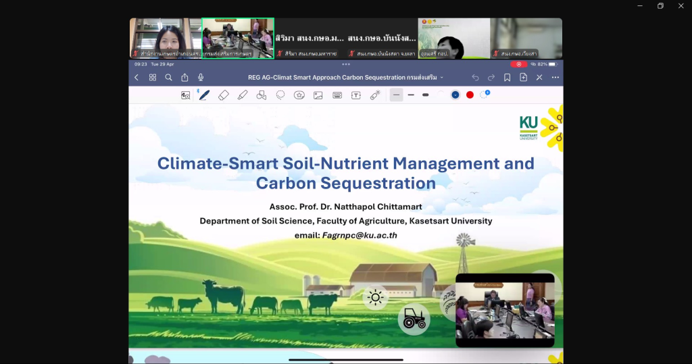Pick the white color swatch
The width and height of the screenshot is (692, 364).
coord(441,95)
